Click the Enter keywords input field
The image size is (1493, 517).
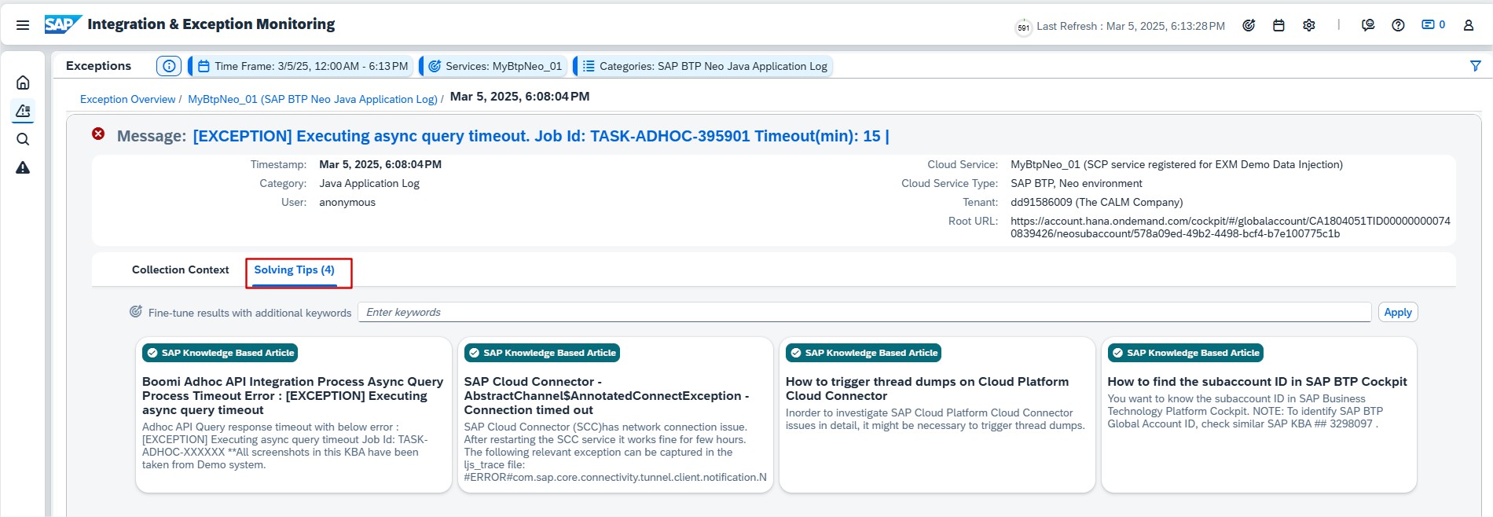pyautogui.click(x=864, y=312)
